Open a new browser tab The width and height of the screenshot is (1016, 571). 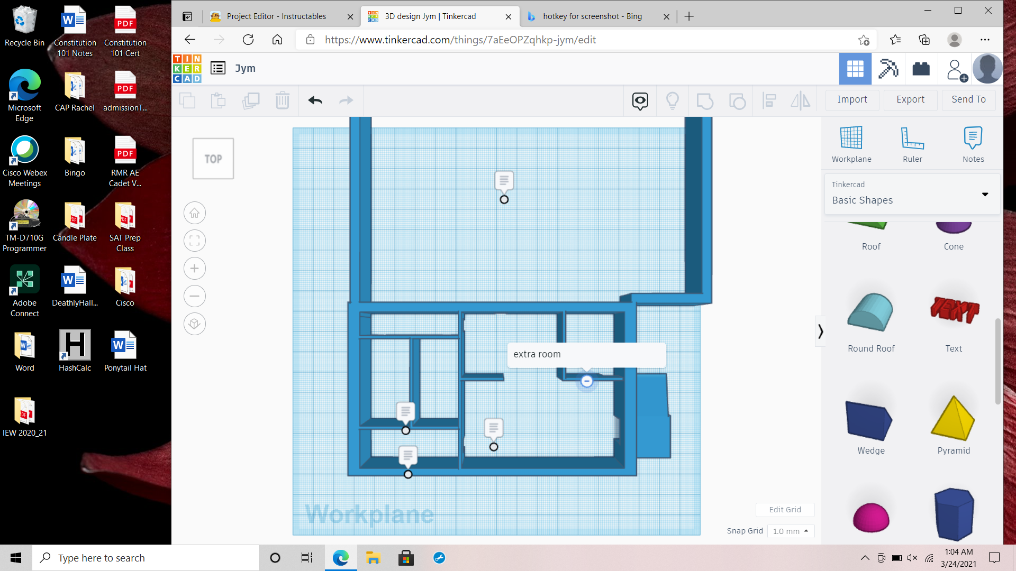689,16
